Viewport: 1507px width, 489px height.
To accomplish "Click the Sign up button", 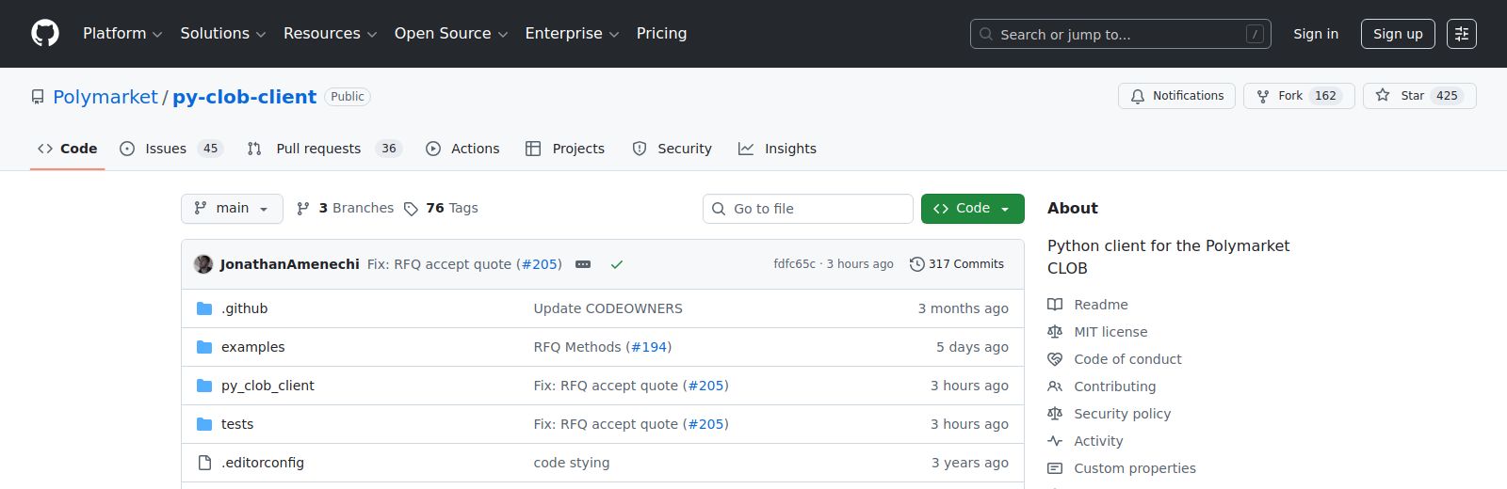I will pyautogui.click(x=1397, y=34).
